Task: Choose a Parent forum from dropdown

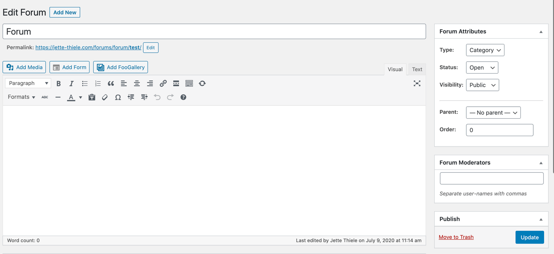Action: [x=493, y=113]
